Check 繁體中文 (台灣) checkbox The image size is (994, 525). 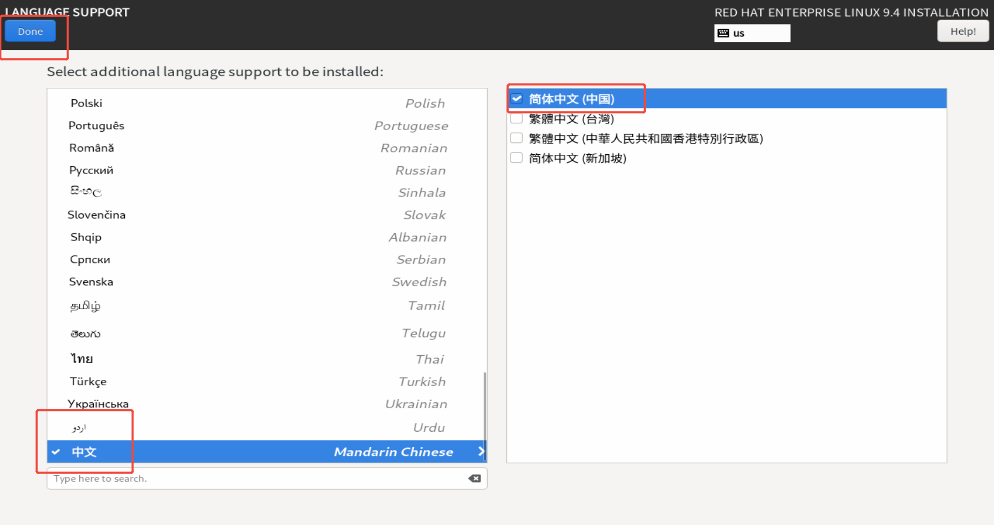517,118
